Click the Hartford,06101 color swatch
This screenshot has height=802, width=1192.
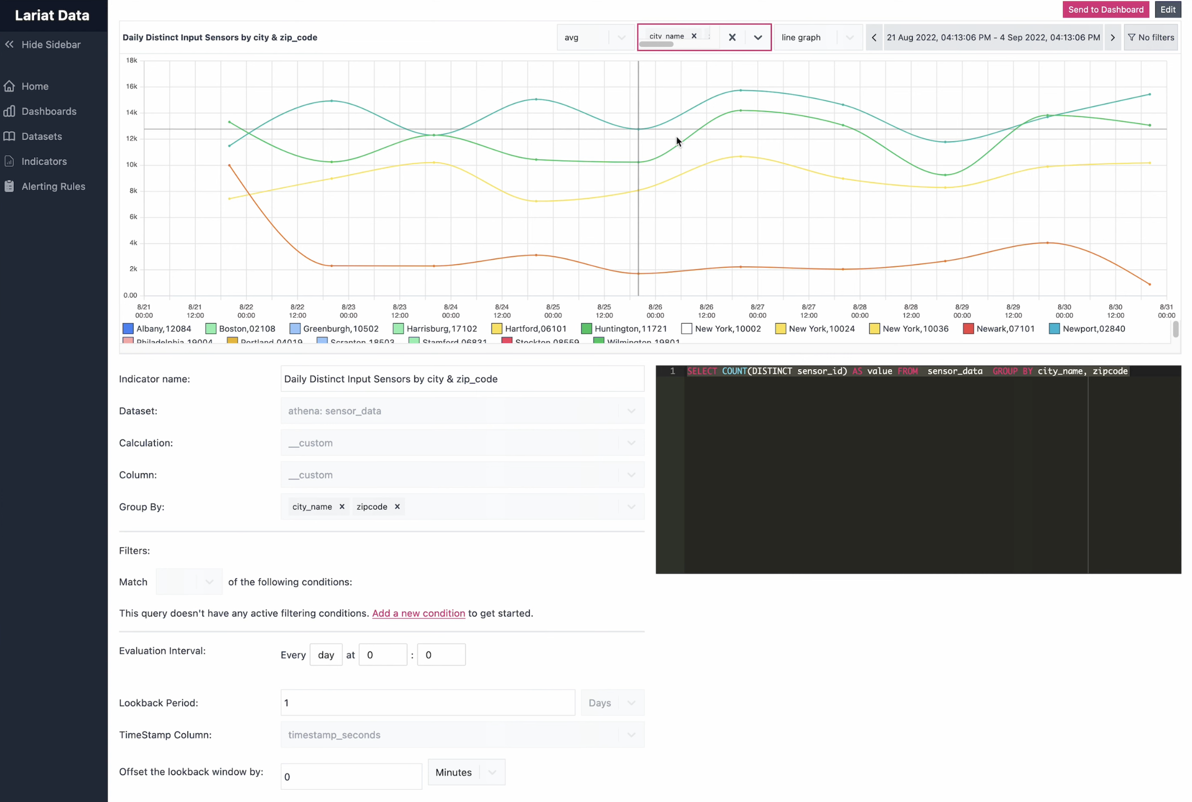(x=496, y=329)
